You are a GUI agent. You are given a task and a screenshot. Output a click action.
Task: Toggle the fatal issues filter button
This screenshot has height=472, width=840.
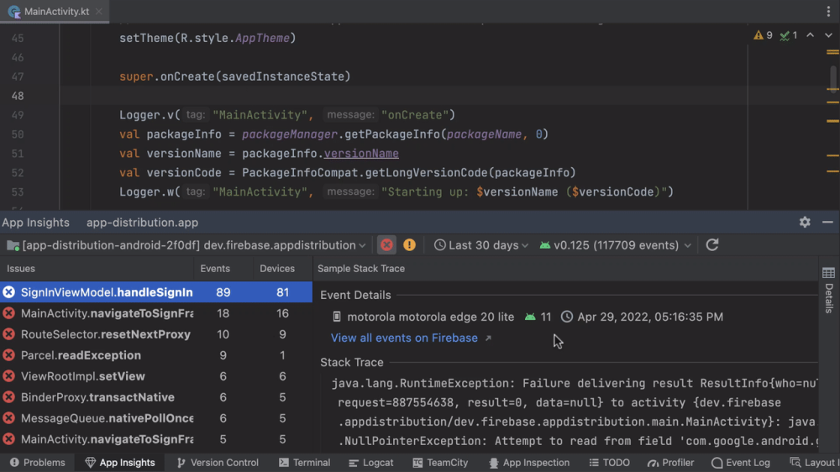[x=386, y=245]
